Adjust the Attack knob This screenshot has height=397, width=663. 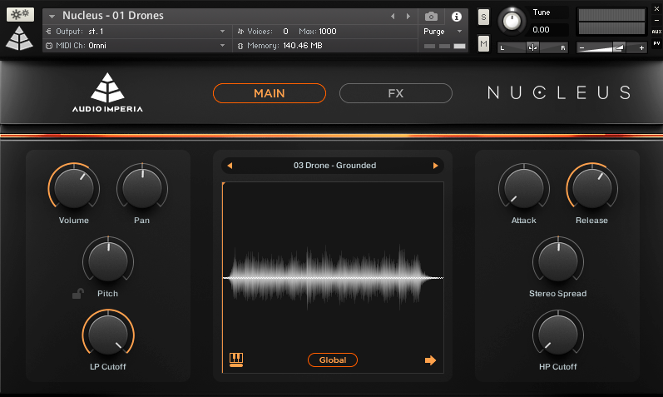[524, 186]
